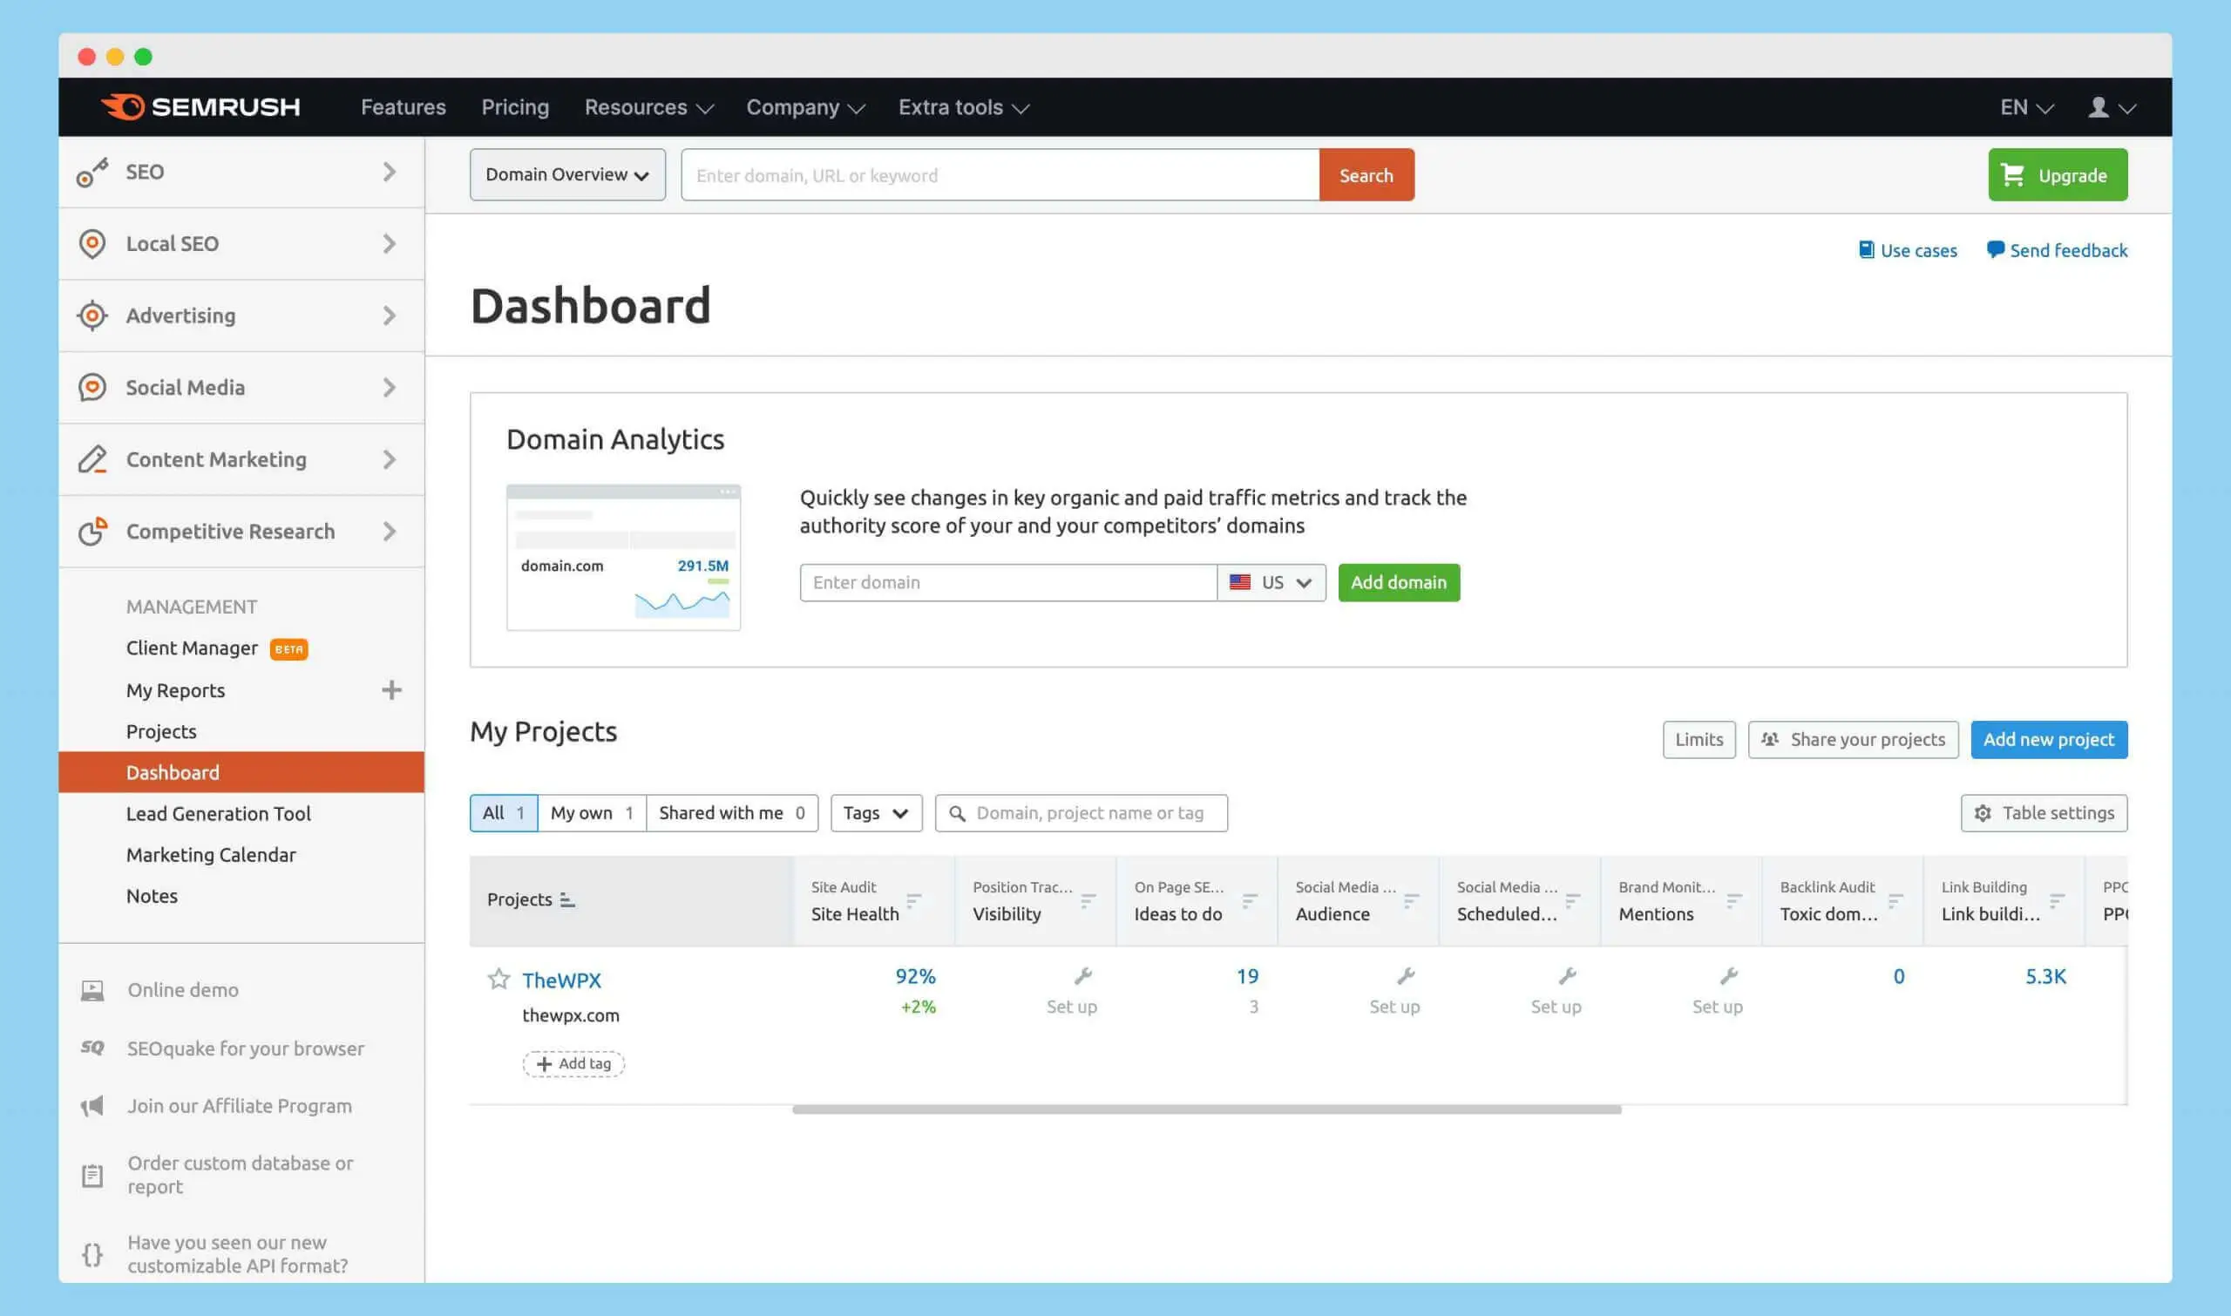This screenshot has height=1316, width=2231.
Task: Open the Advertising section icon
Action: tap(92, 315)
